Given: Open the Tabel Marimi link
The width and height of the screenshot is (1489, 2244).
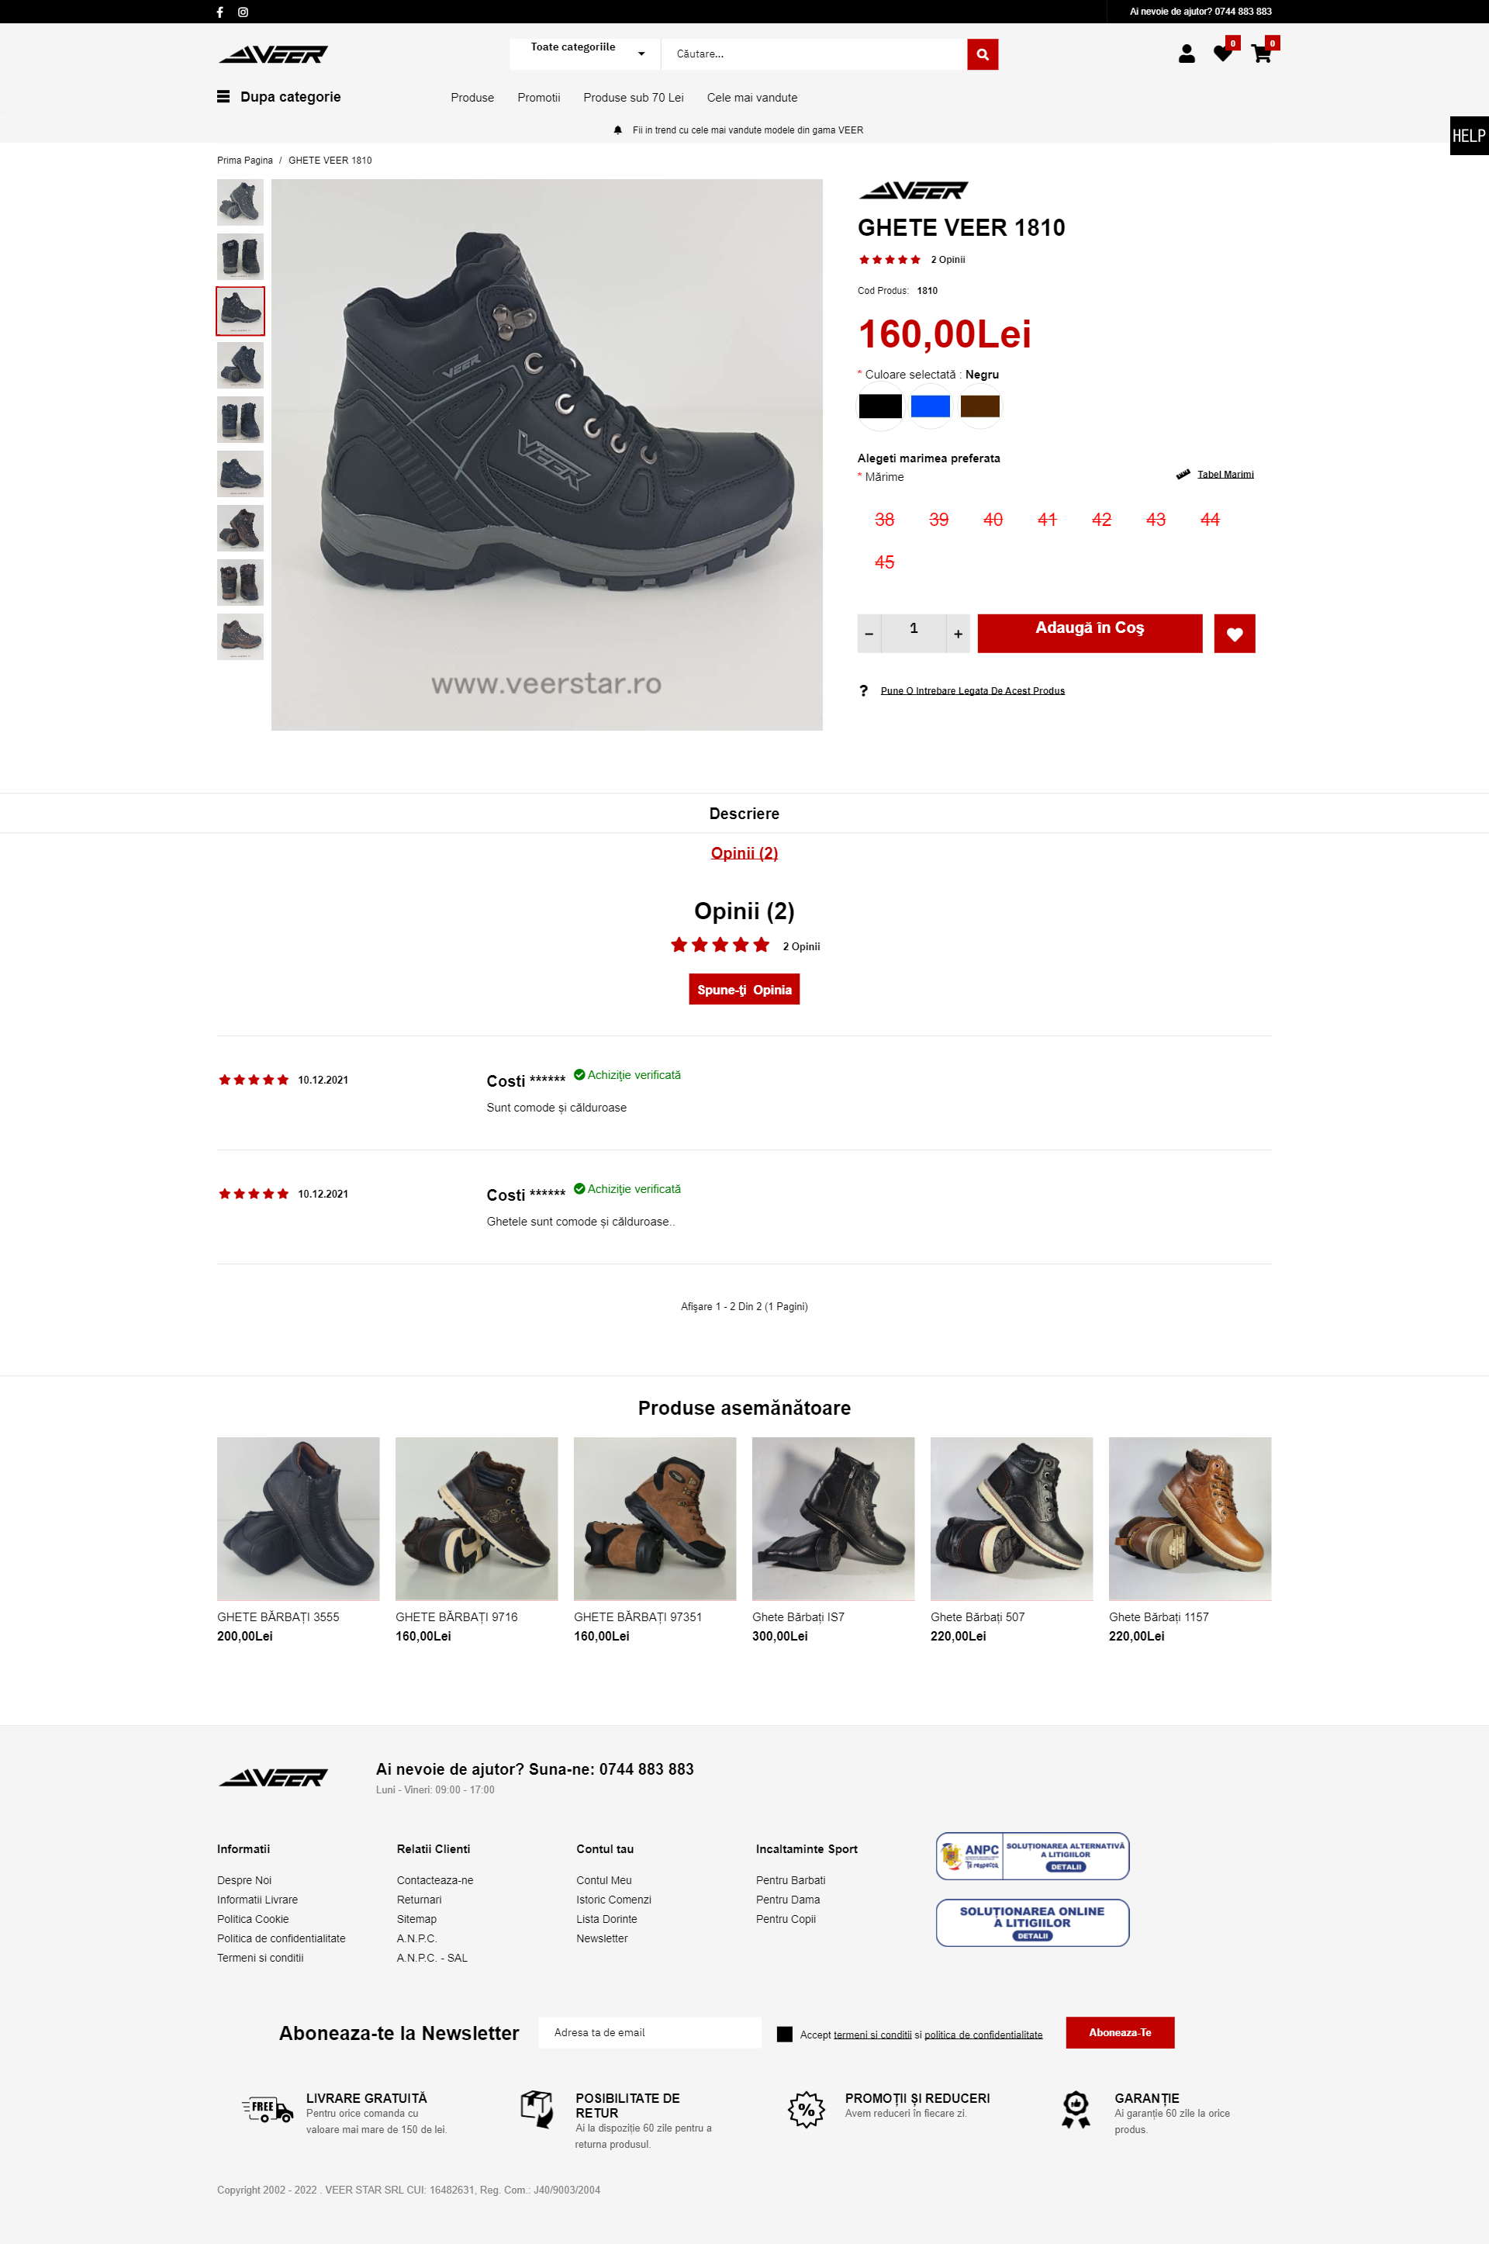Looking at the screenshot, I should tap(1225, 474).
